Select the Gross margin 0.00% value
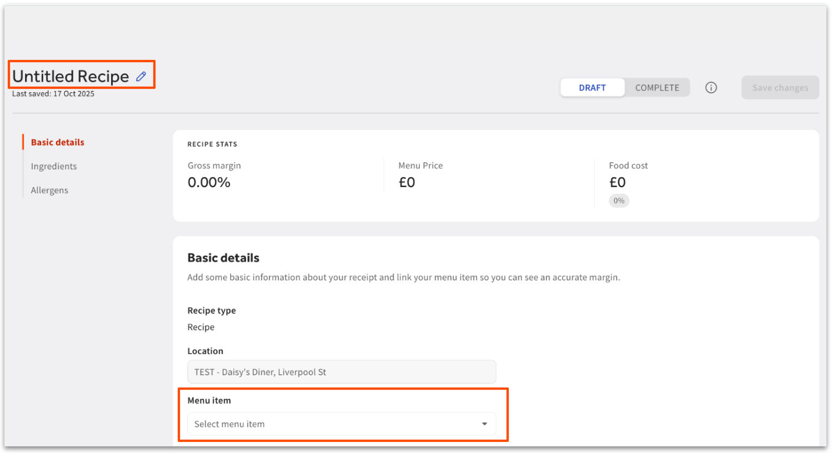Viewport: 832px width, 453px height. pos(209,183)
